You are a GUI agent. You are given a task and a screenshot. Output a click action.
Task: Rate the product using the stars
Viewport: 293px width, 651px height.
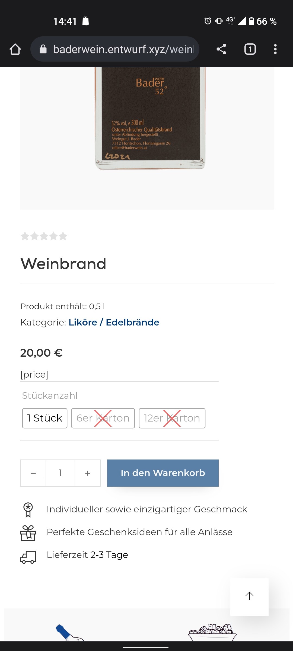click(44, 236)
